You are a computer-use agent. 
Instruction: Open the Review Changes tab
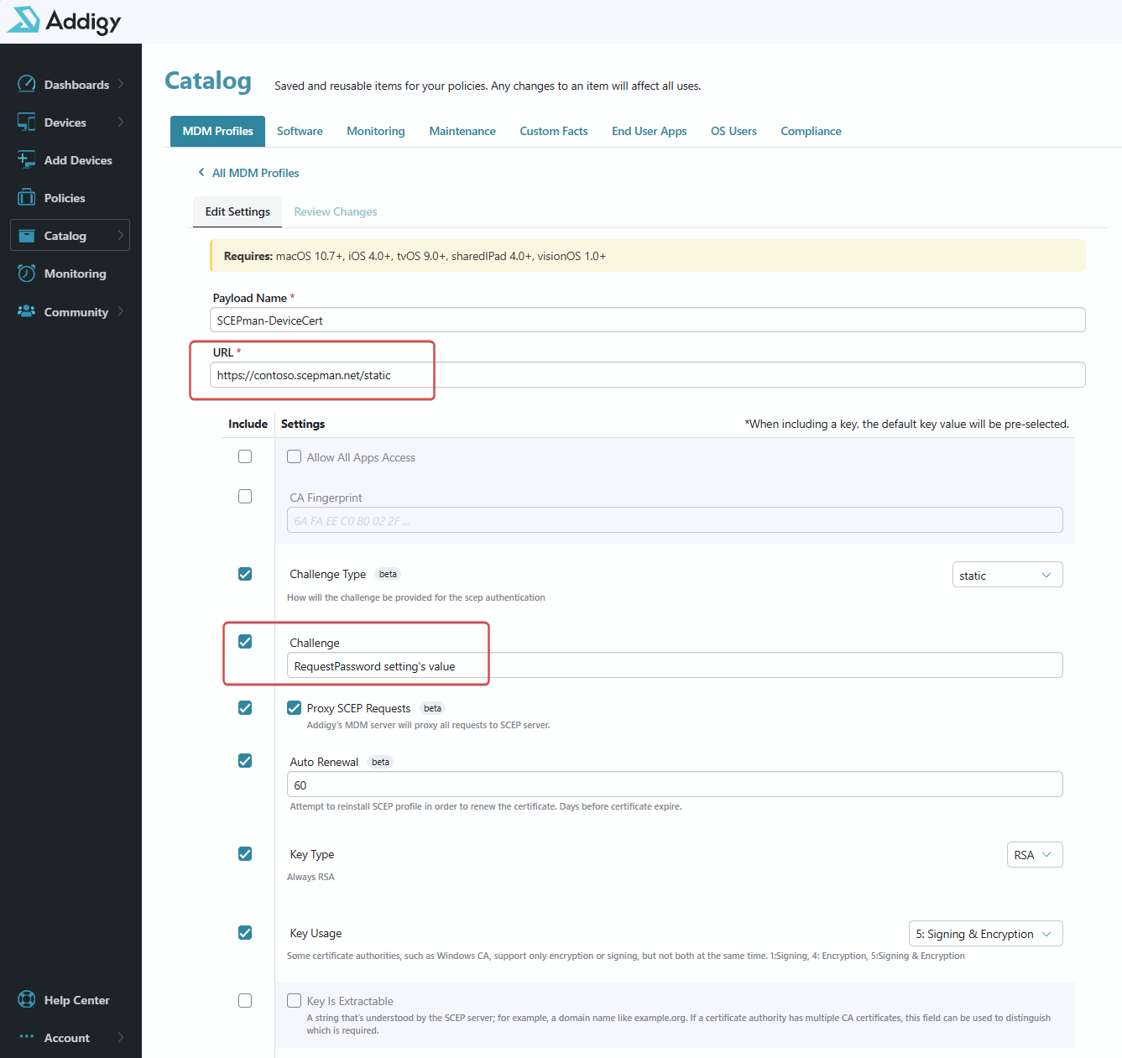point(335,211)
